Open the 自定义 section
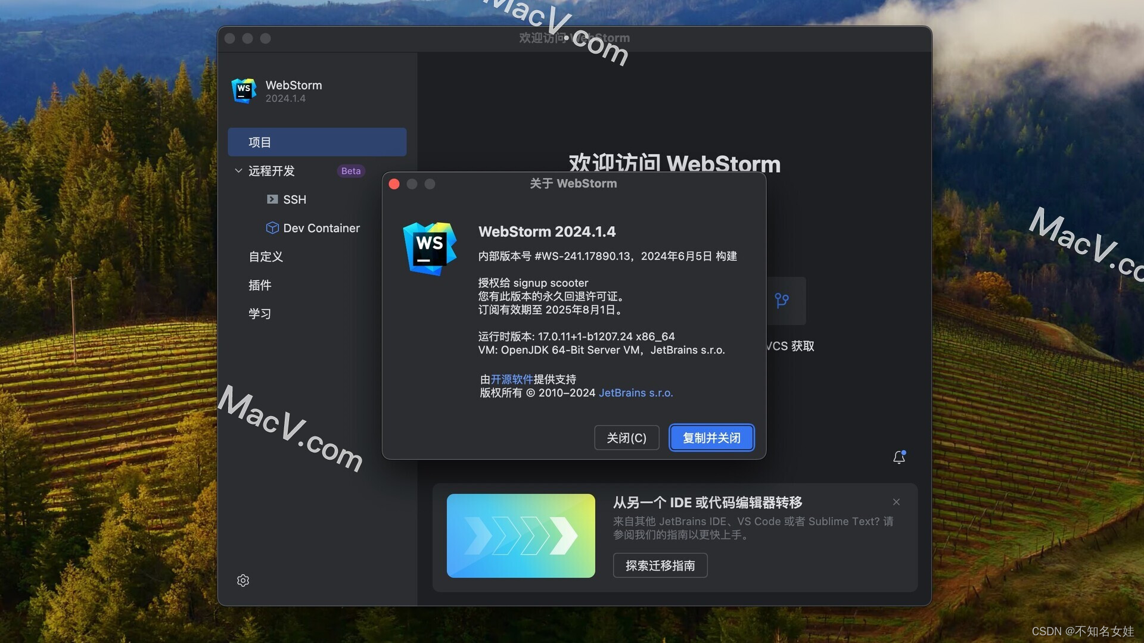The width and height of the screenshot is (1144, 643). click(266, 257)
